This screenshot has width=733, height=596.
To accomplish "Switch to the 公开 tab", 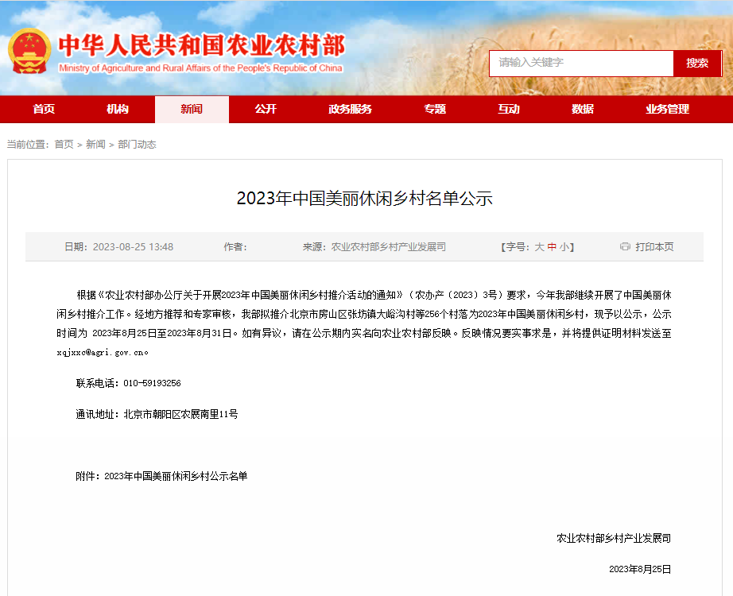I will pyautogui.click(x=266, y=109).
